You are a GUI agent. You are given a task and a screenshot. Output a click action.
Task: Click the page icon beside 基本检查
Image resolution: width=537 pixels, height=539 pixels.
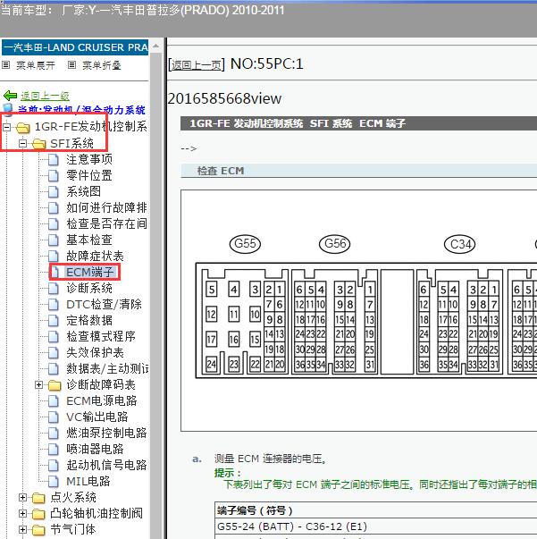(54, 240)
